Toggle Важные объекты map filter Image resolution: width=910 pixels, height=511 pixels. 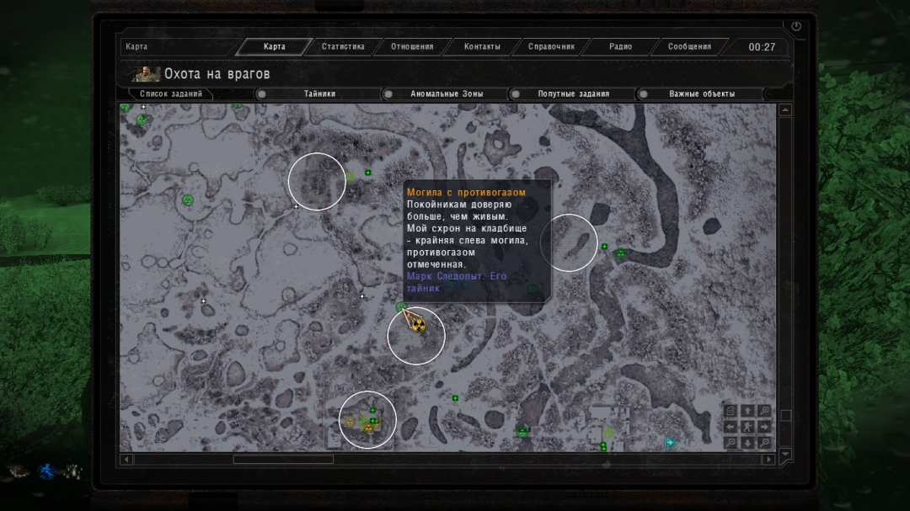tap(643, 94)
